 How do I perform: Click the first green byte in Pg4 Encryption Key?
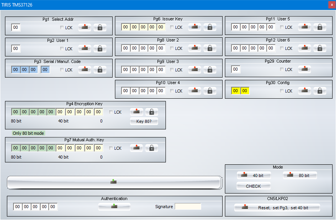point(16,112)
